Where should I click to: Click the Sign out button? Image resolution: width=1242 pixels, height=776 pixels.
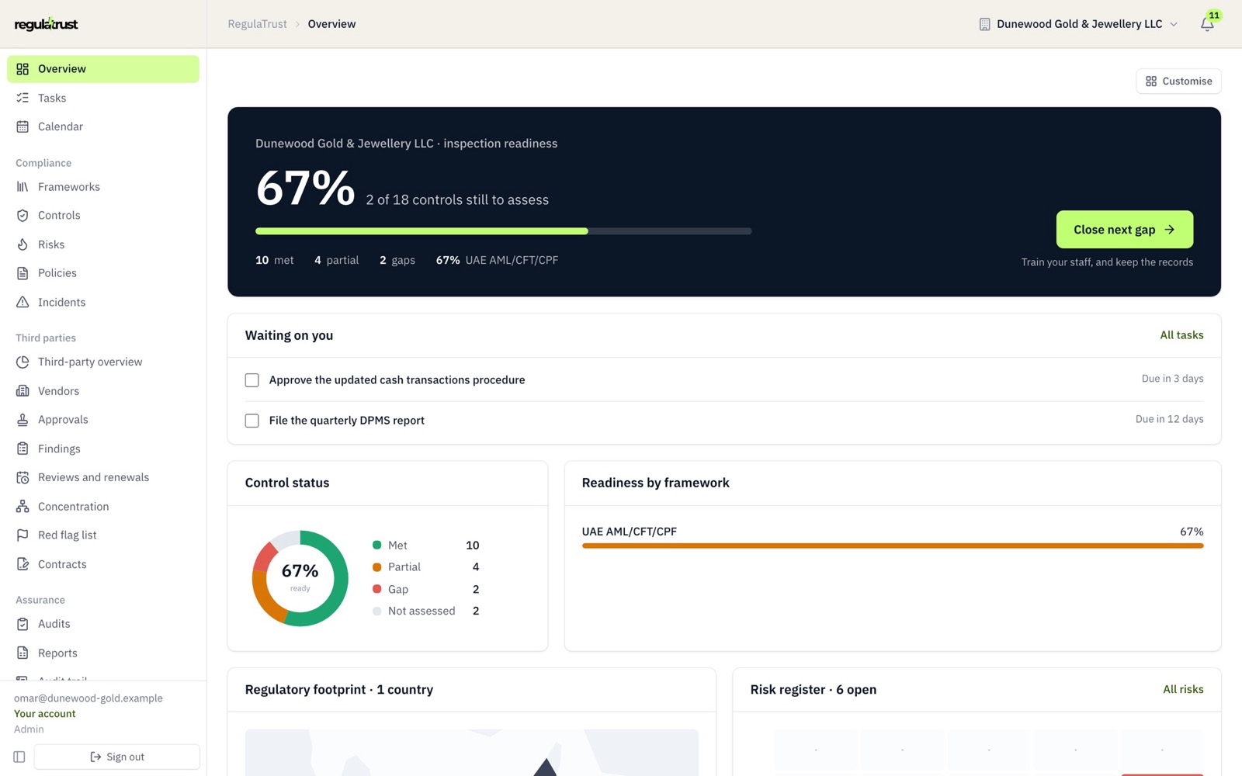pos(117,757)
